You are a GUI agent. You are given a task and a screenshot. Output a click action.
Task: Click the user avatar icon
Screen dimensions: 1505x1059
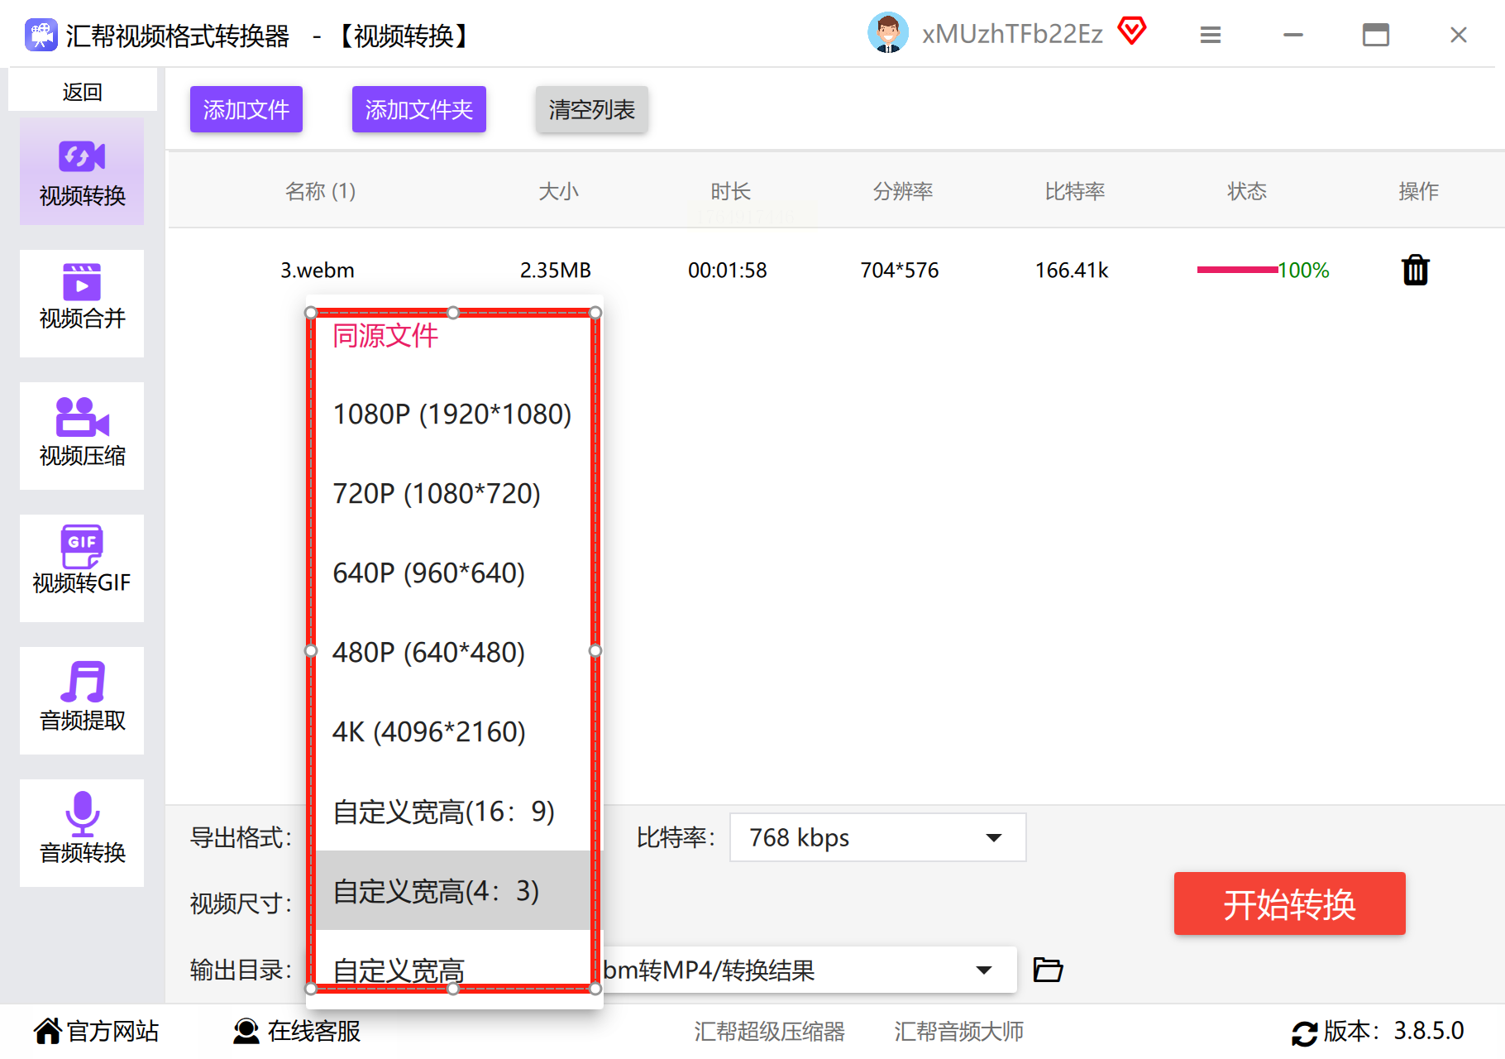tap(888, 33)
